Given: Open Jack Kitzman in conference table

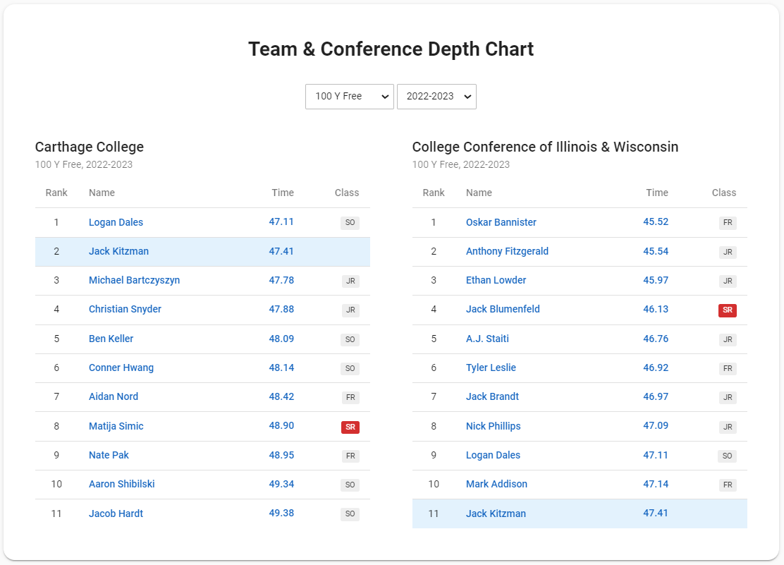Looking at the screenshot, I should pyautogui.click(x=496, y=514).
